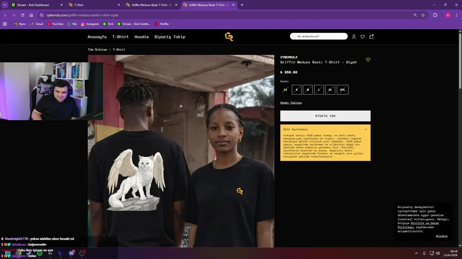462x259 pixels.
Task: Close the T-Shirt browser tab
Action: click(119, 5)
